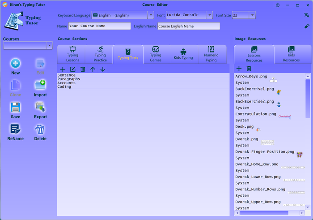Expand Keyboard Language dropdown
This screenshot has width=313, height=220.
[151, 15]
